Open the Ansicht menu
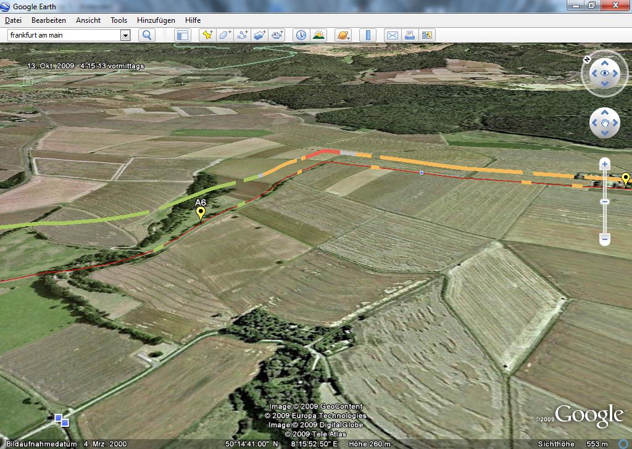The width and height of the screenshot is (632, 449). coord(88,20)
